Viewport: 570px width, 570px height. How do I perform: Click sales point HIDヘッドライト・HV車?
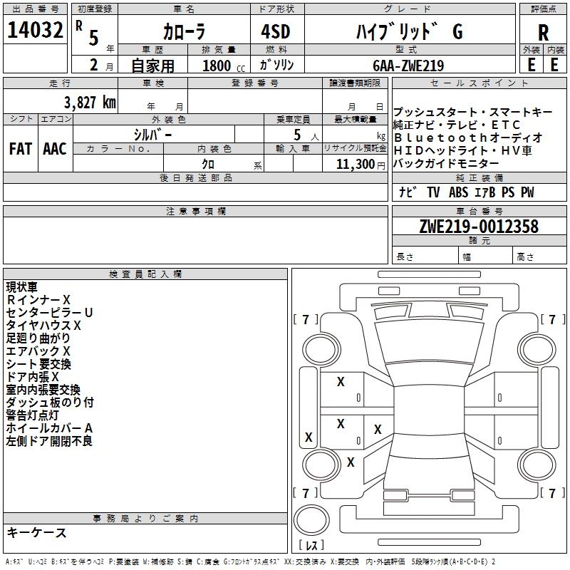tap(463, 150)
